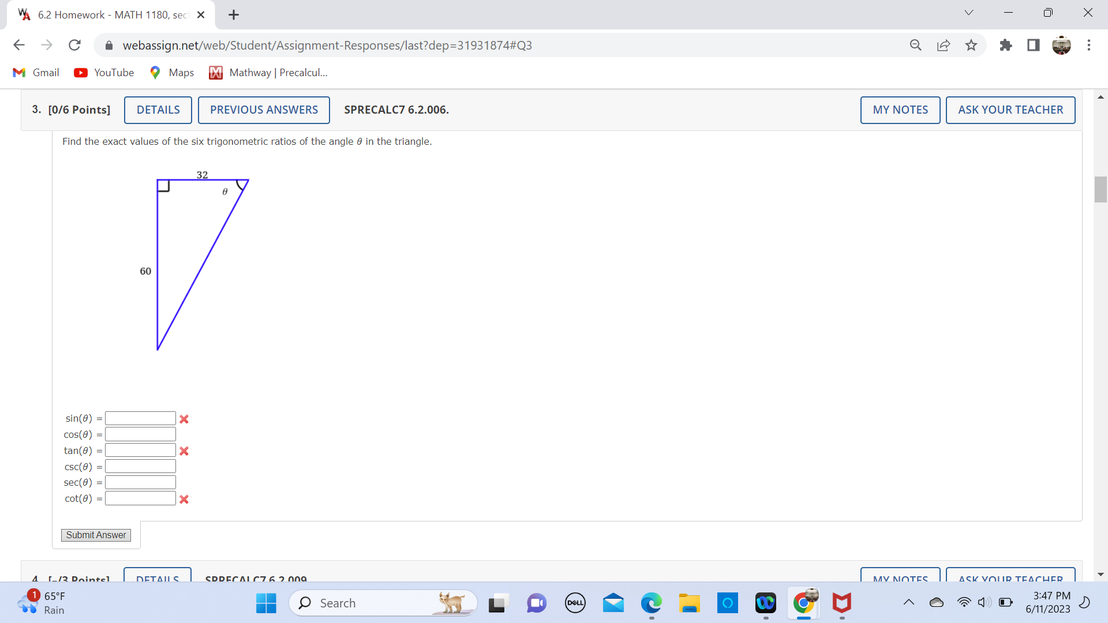Launch Webex from the taskbar
Screen dimensions: 1108x623
click(766, 603)
